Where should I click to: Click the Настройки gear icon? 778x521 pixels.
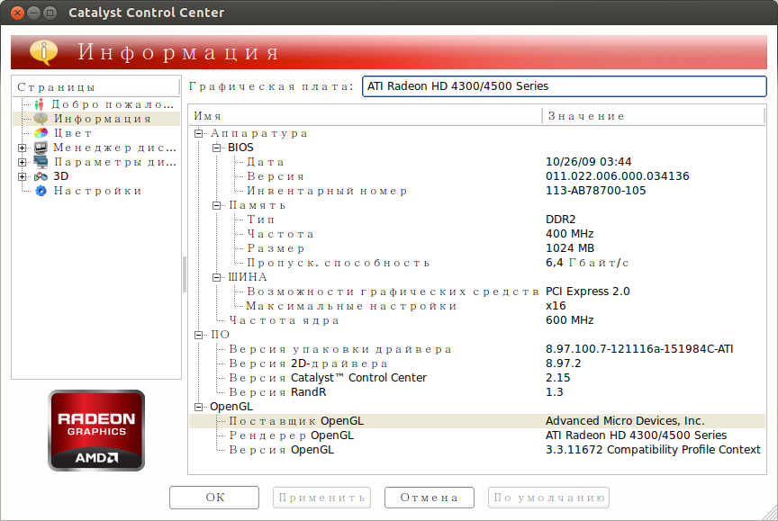(x=41, y=191)
